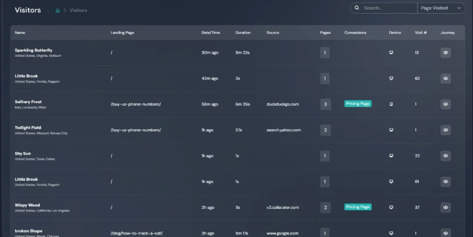Image resolution: width=473 pixels, height=237 pixels.
Task: View journey for Little Brook visit 61
Action: click(445, 182)
